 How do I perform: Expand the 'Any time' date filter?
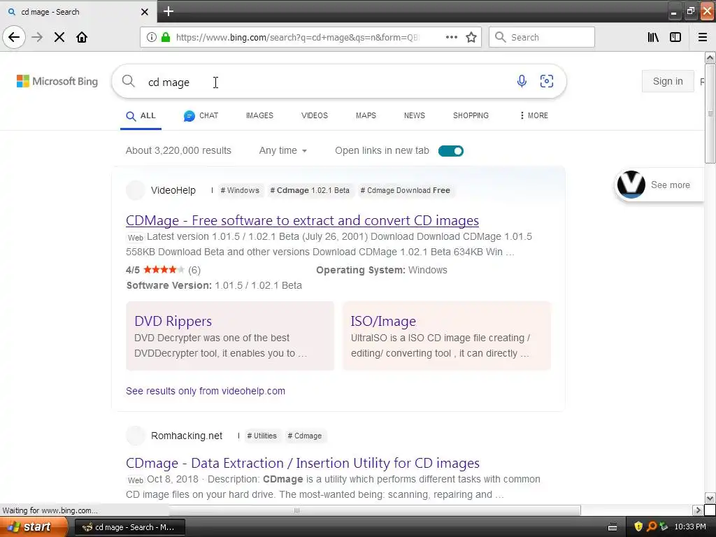(x=282, y=151)
